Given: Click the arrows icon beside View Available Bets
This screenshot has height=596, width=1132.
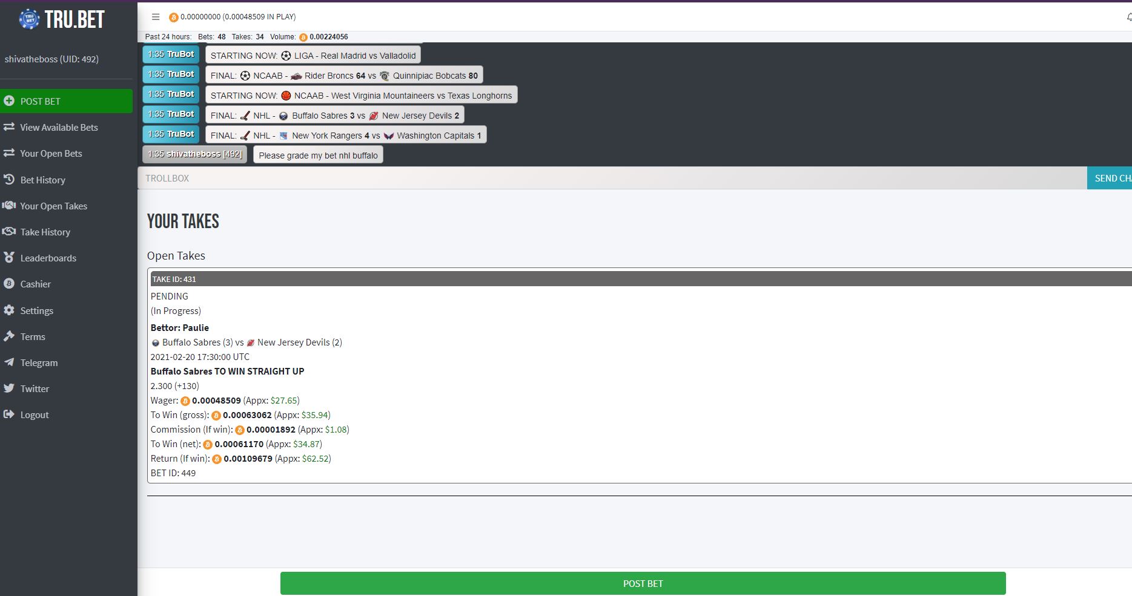Looking at the screenshot, I should click(x=9, y=127).
